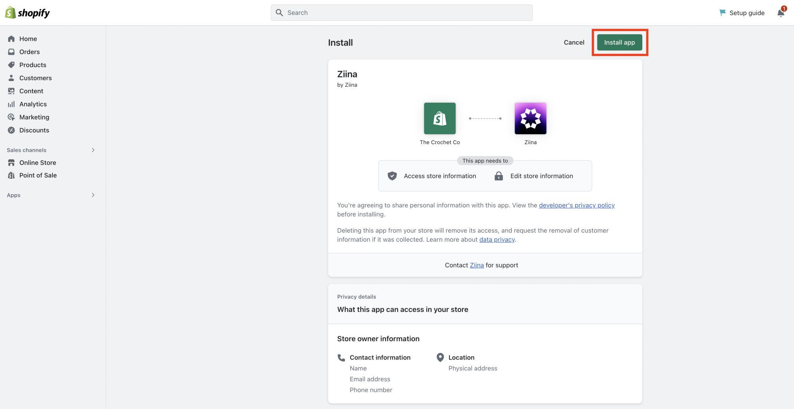Click 'Contact information' label
The width and height of the screenshot is (794, 409).
tap(380, 357)
